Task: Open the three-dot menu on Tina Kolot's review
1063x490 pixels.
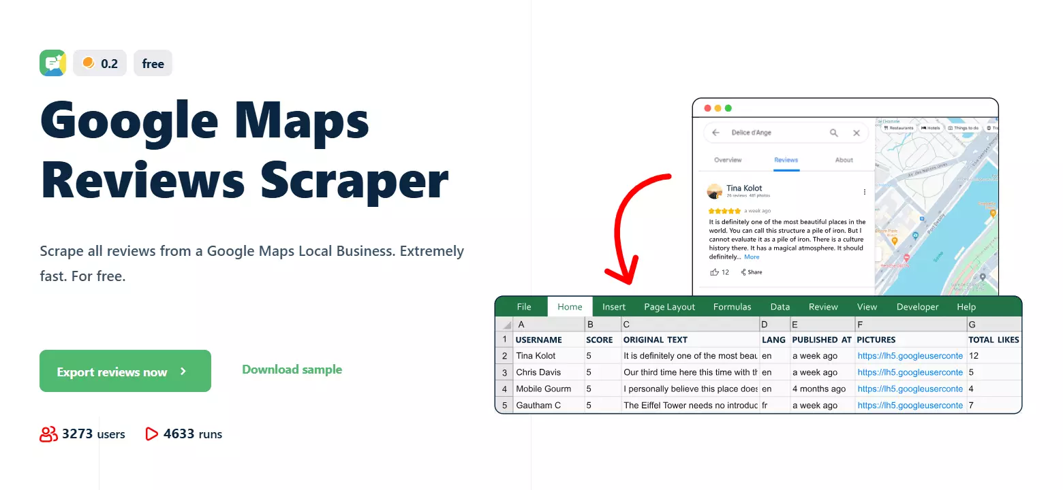Action: 865,192
